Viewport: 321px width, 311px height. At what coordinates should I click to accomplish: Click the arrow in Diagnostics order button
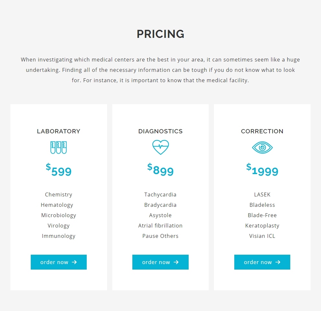coord(176,262)
